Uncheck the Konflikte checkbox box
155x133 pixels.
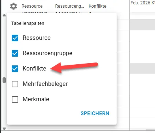click(15, 69)
